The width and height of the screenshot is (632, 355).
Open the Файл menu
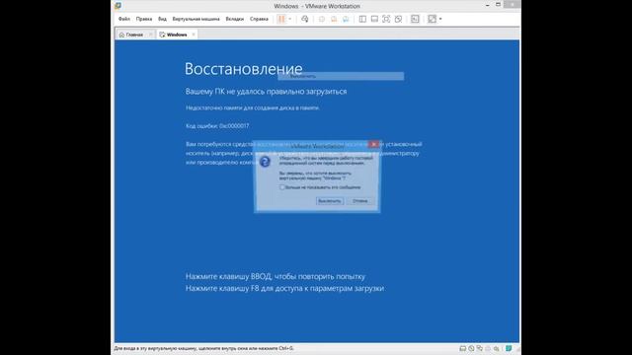click(x=124, y=19)
